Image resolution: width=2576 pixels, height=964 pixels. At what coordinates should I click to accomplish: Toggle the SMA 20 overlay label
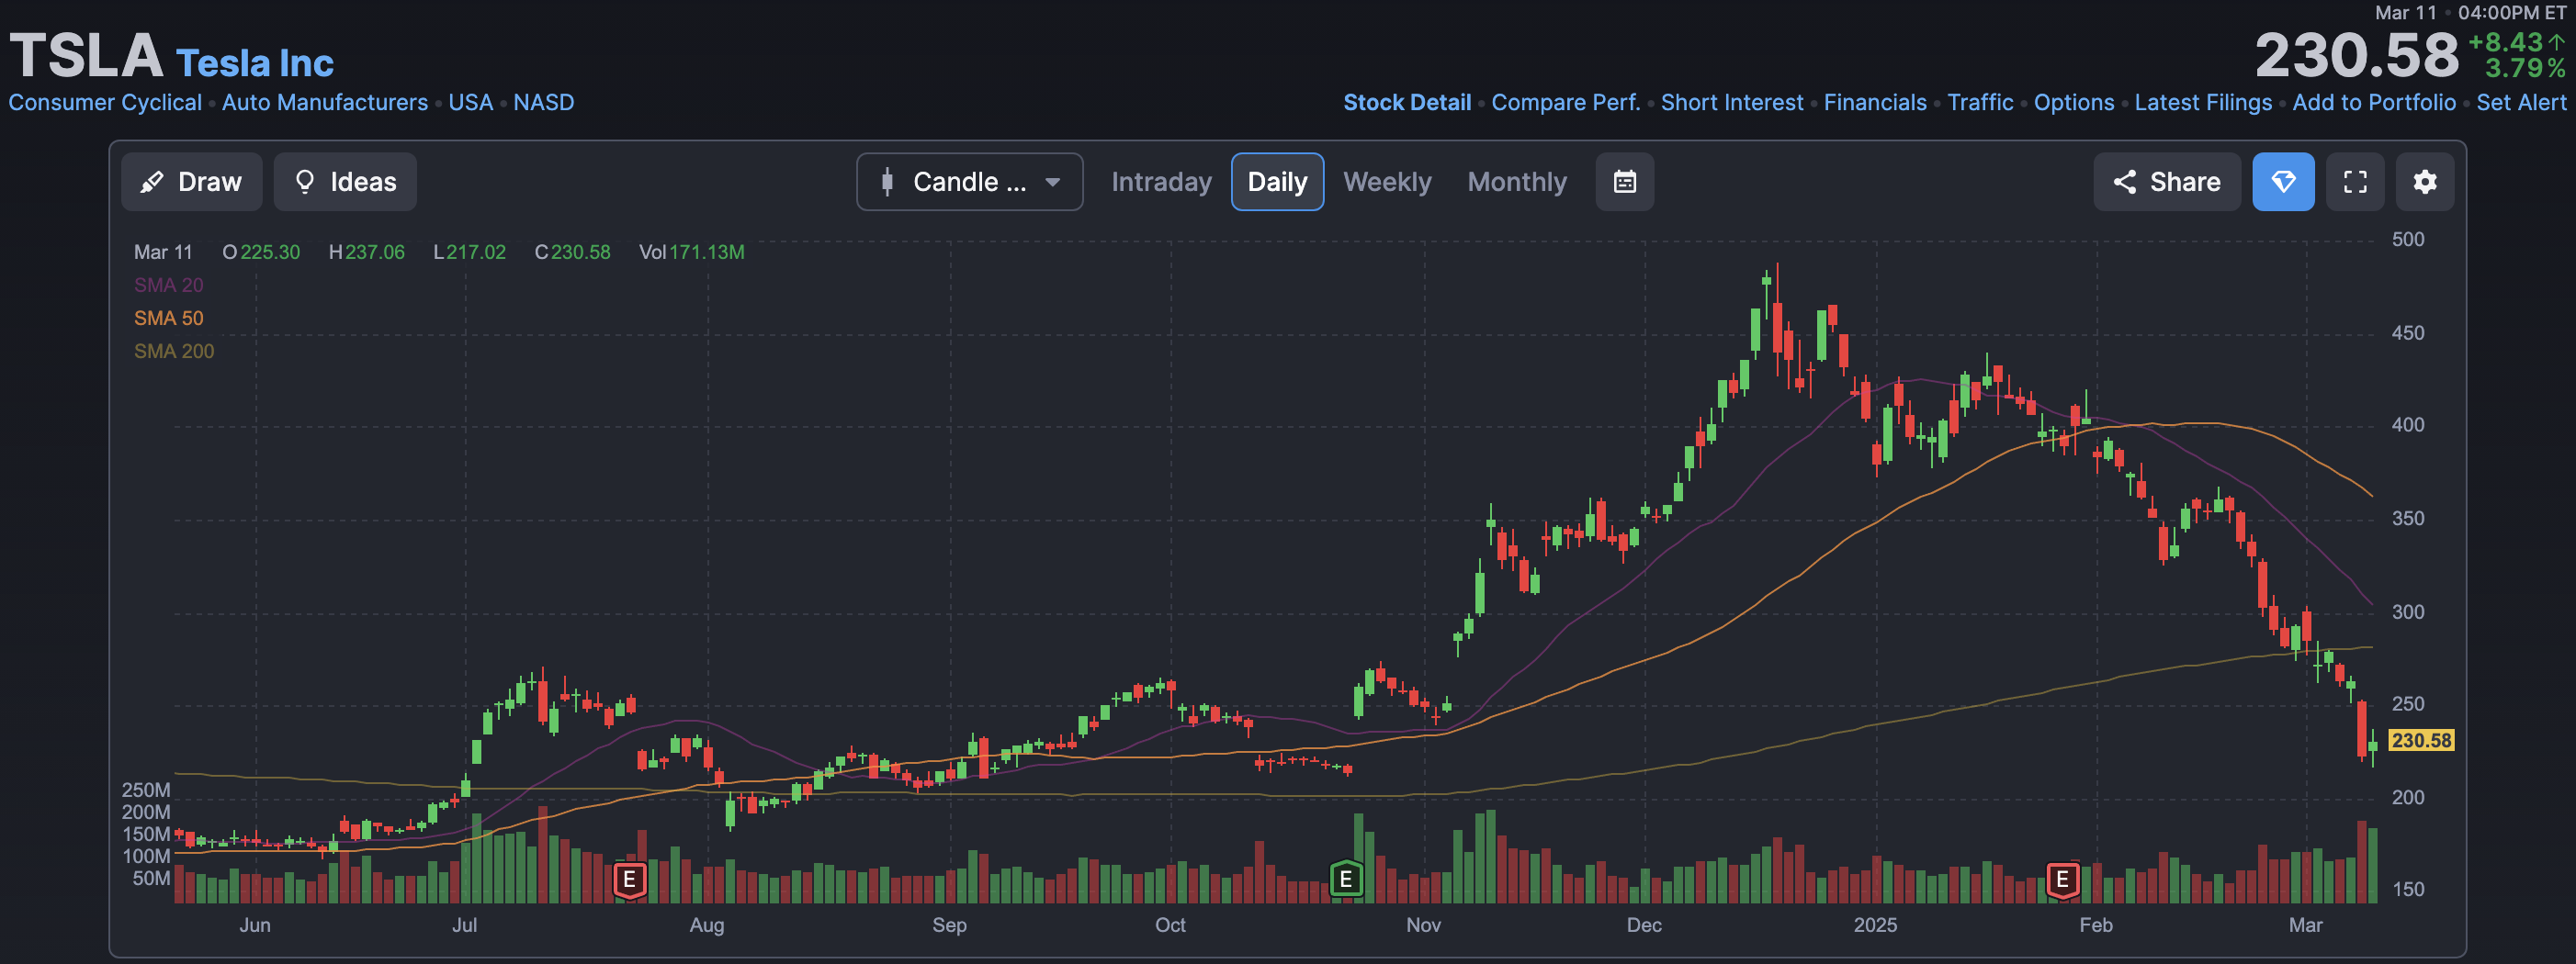pos(169,286)
